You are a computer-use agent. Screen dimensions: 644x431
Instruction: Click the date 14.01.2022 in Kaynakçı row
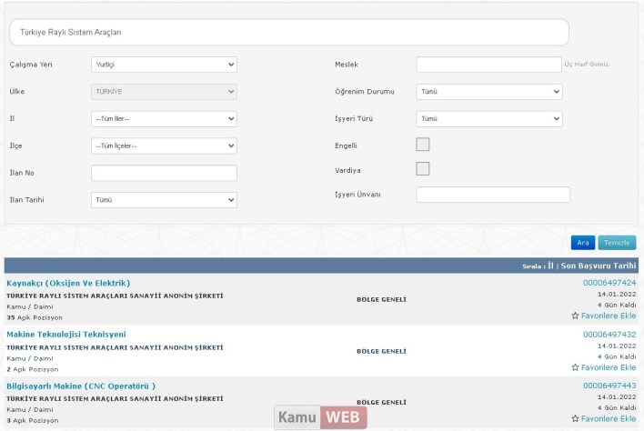pyautogui.click(x=617, y=295)
